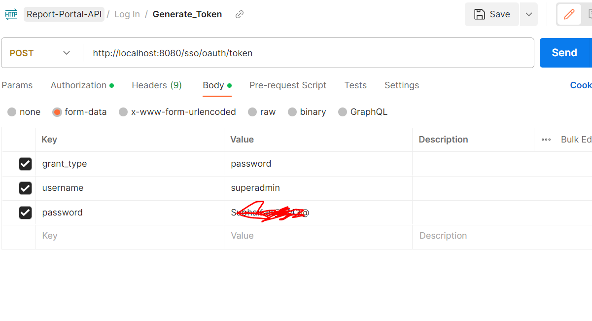
Task: Click the Report-Portal-API breadcrumb
Action: (64, 14)
